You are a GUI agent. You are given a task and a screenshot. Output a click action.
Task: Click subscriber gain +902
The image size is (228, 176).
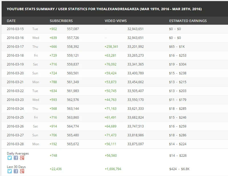tap(53, 29)
